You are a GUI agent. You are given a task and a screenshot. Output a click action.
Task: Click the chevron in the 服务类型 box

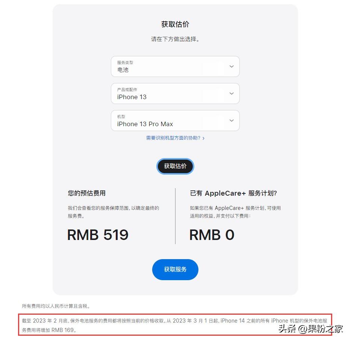tap(231, 66)
